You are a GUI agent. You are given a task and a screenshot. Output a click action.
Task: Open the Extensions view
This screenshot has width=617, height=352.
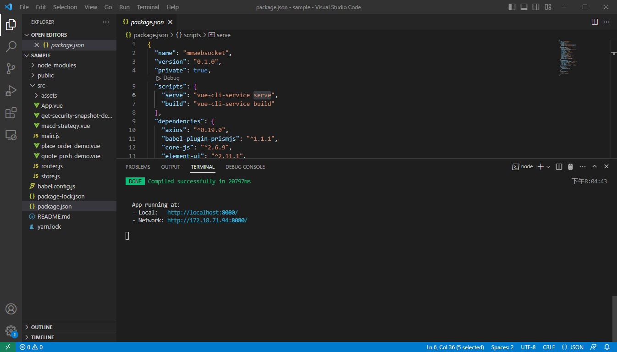11,113
